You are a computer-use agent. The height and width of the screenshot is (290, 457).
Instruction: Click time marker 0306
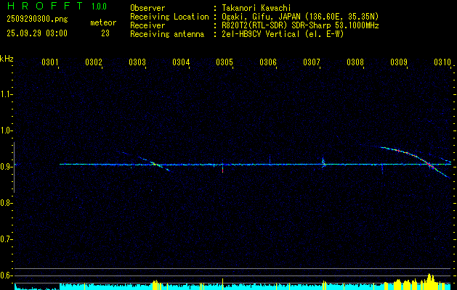click(x=268, y=62)
